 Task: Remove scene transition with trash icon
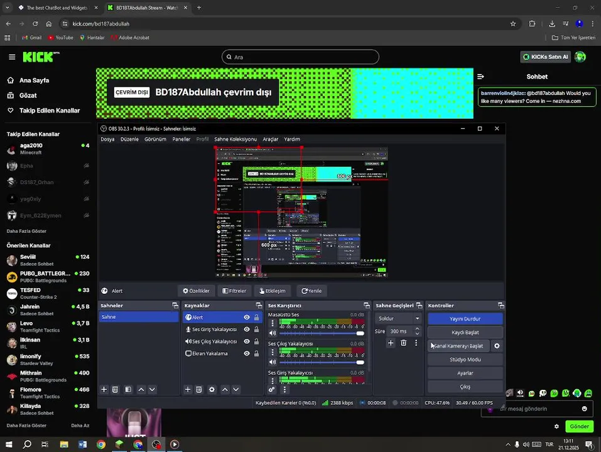coord(404,343)
